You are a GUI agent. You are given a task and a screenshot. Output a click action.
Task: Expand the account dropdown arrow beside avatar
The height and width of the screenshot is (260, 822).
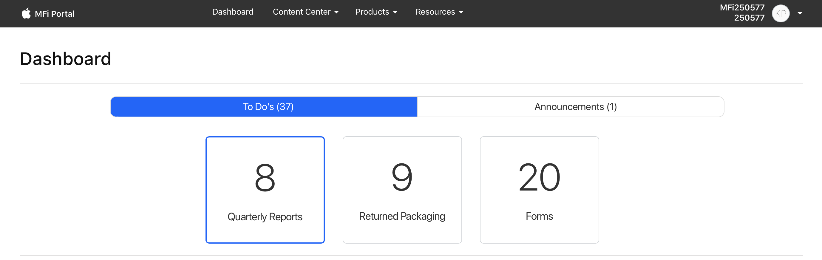pyautogui.click(x=800, y=13)
